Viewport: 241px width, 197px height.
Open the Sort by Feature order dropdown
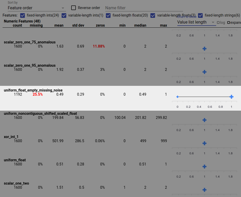pyautogui.click(x=36, y=8)
